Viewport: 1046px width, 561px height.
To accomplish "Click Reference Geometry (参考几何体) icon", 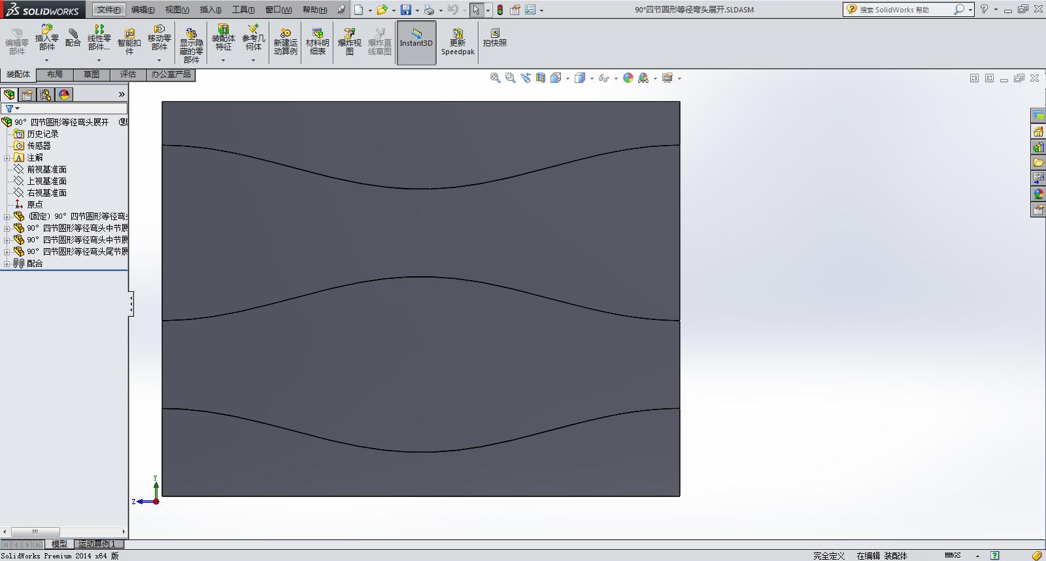I will [x=253, y=38].
